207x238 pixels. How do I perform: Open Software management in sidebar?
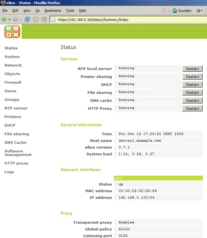[x=18, y=153]
